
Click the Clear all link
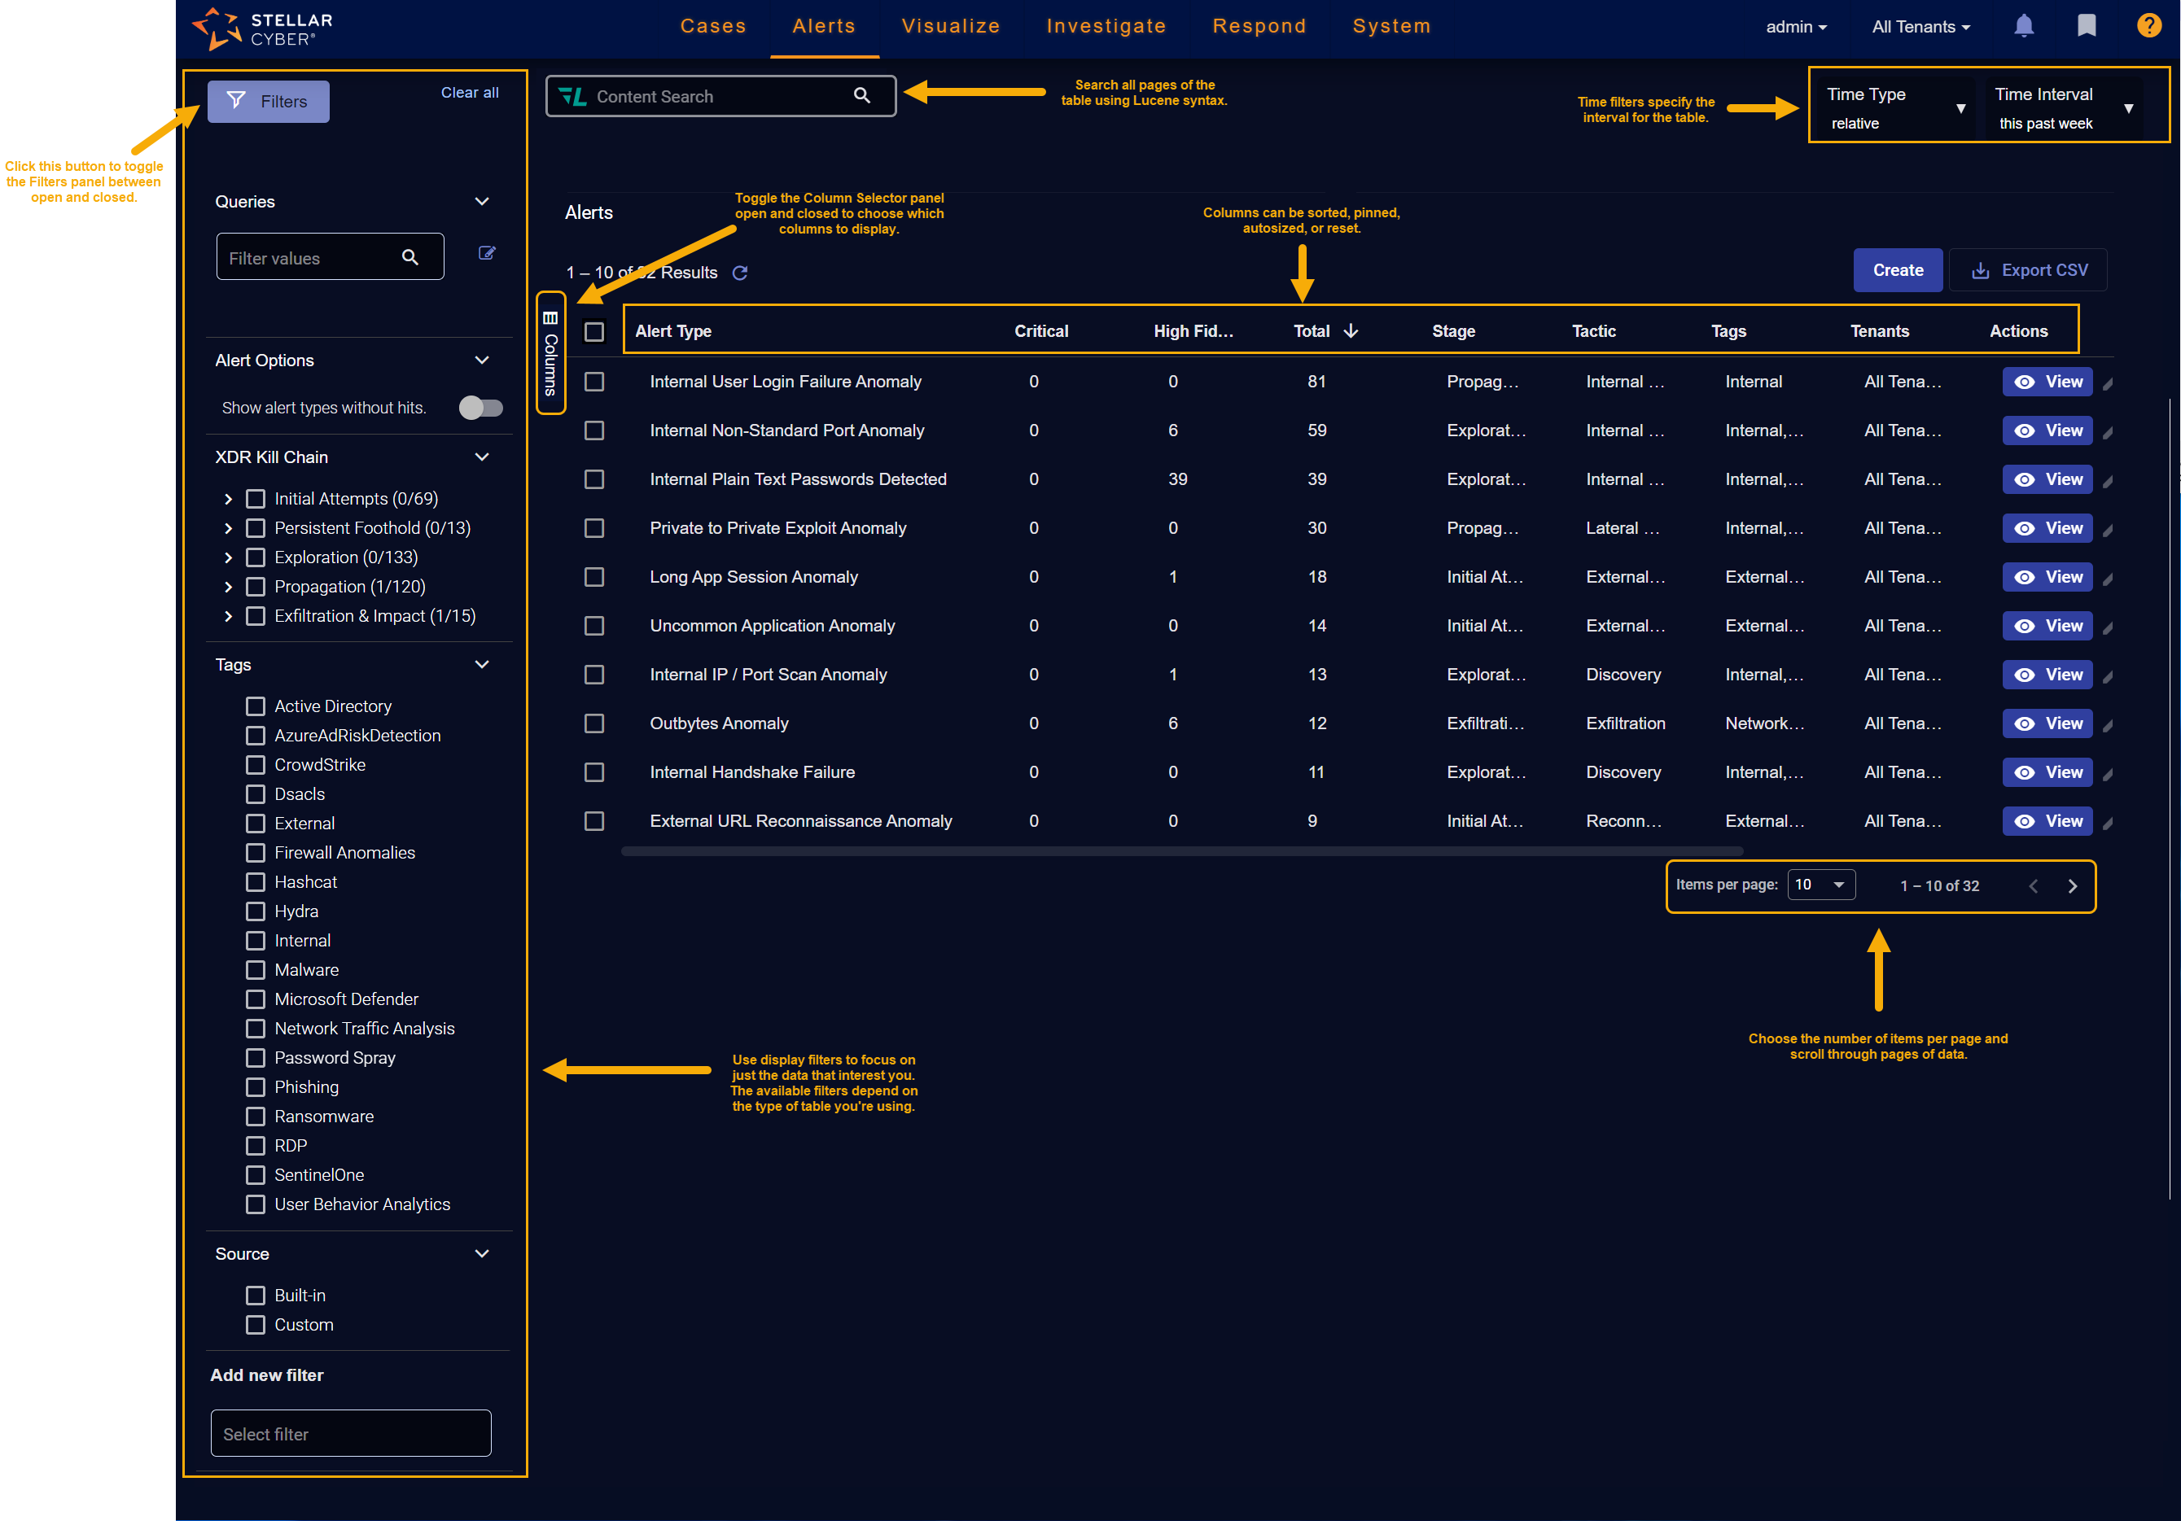(469, 92)
